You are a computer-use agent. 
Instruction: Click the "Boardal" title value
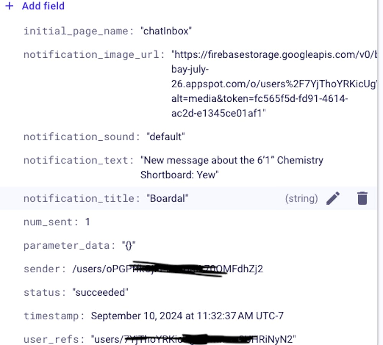[167, 198]
